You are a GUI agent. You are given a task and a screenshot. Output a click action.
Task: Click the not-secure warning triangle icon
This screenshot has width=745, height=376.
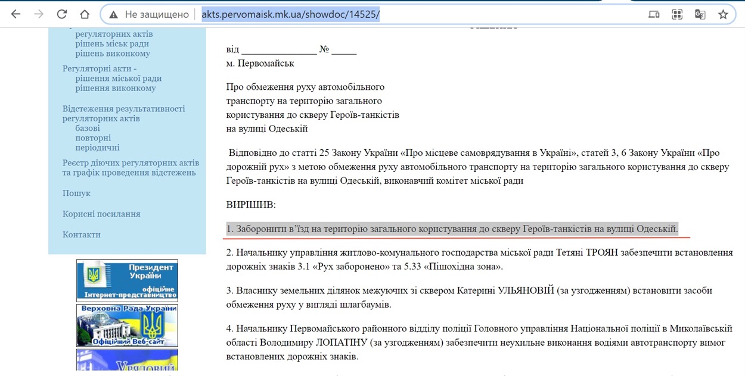(x=113, y=14)
